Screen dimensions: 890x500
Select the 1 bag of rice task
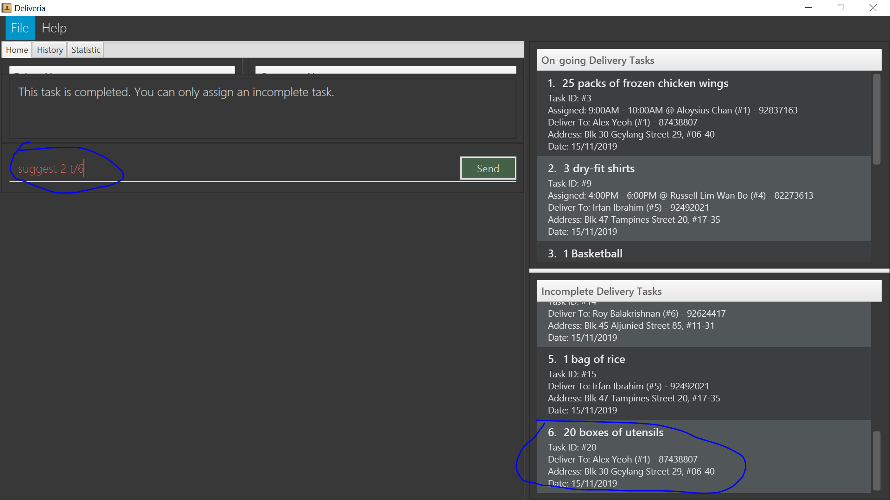(704, 384)
